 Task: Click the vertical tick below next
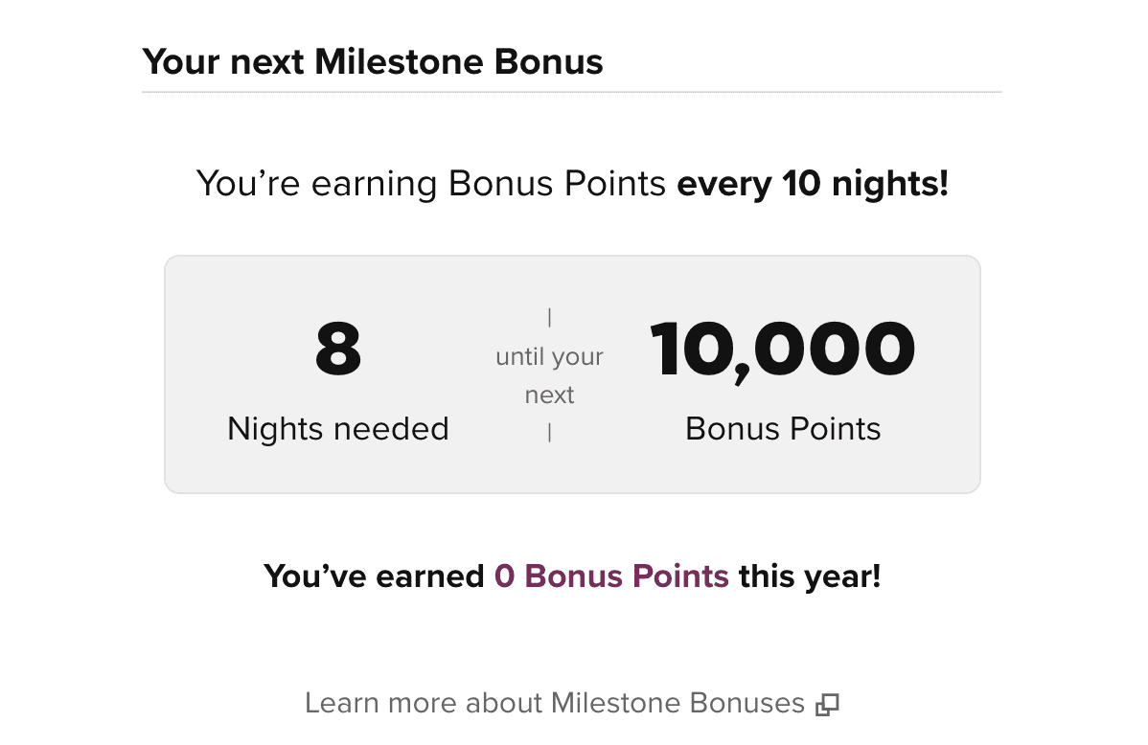(x=549, y=433)
